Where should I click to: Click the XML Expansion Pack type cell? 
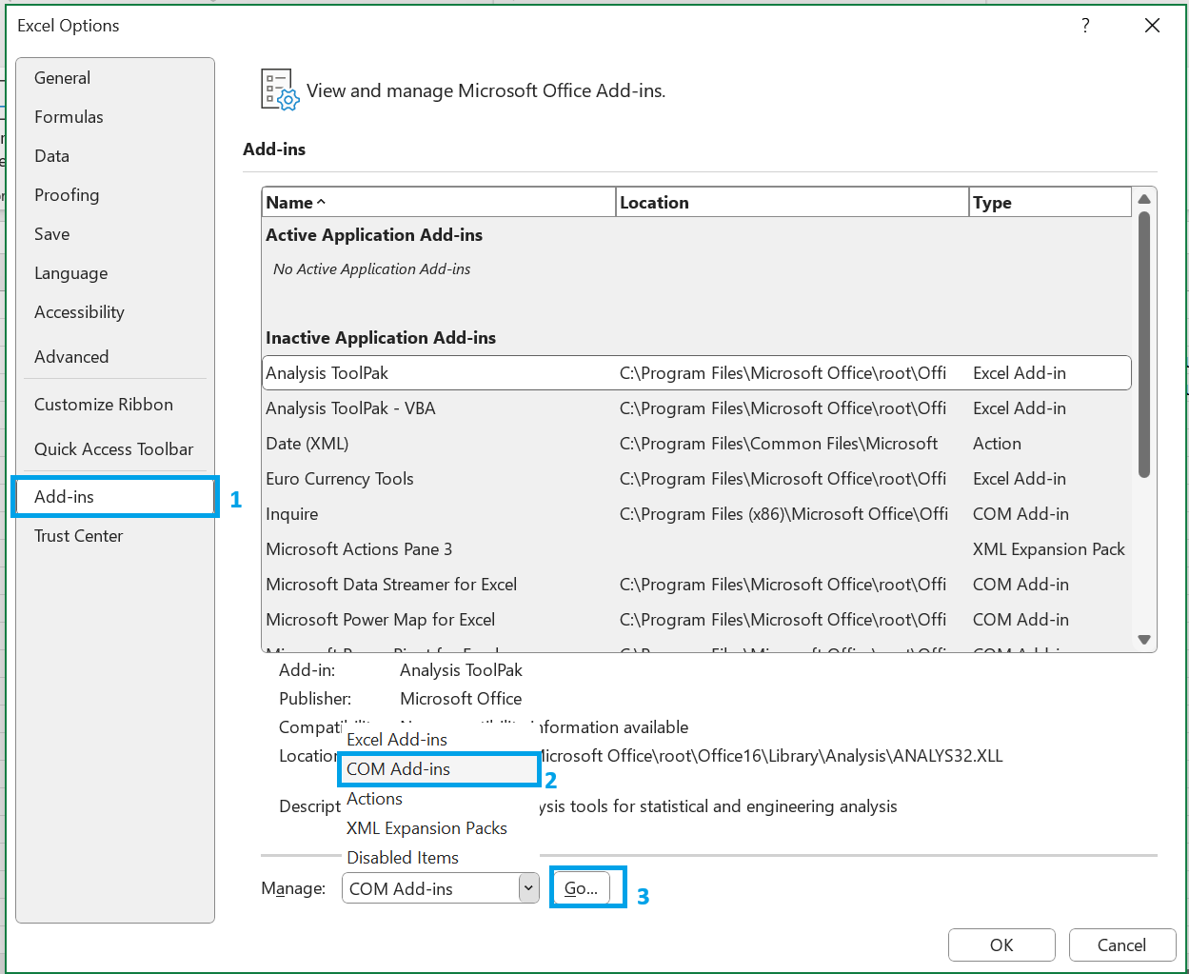(x=1049, y=549)
